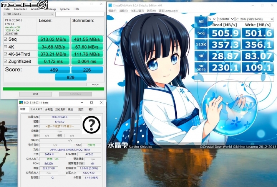Screen dimensions: 277x187
Task: Click the Abbrechen button
Action: pyautogui.click(x=75, y=94)
